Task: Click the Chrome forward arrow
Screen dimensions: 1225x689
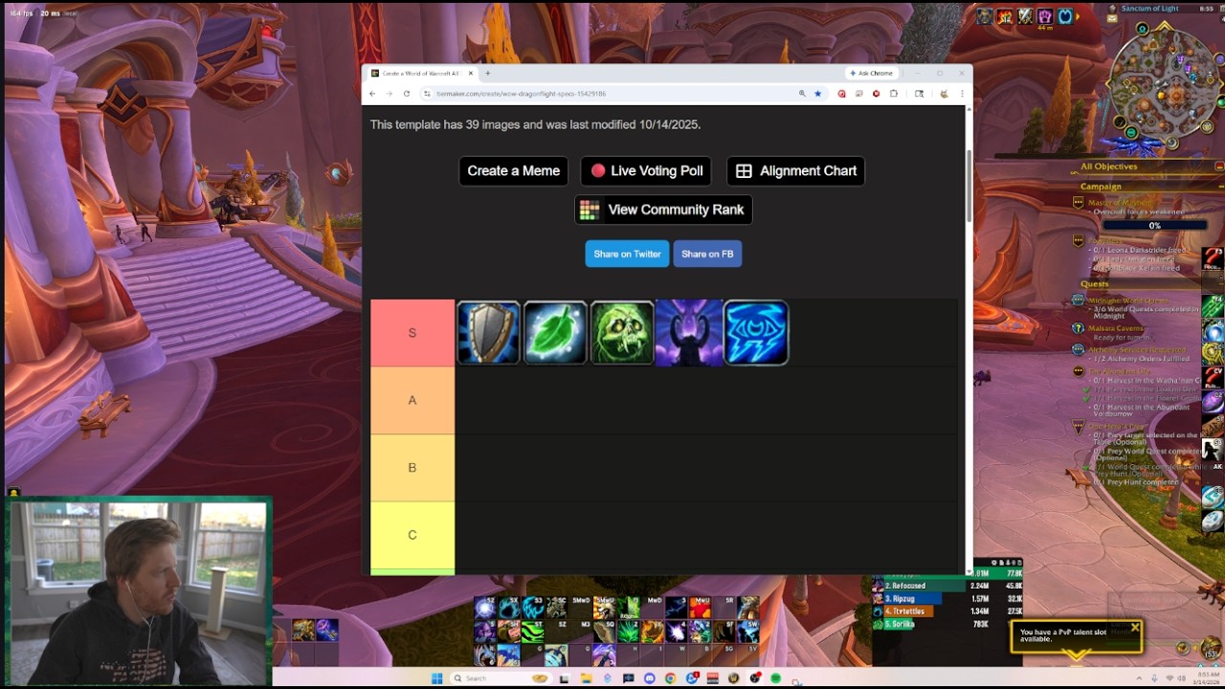Action: click(389, 94)
